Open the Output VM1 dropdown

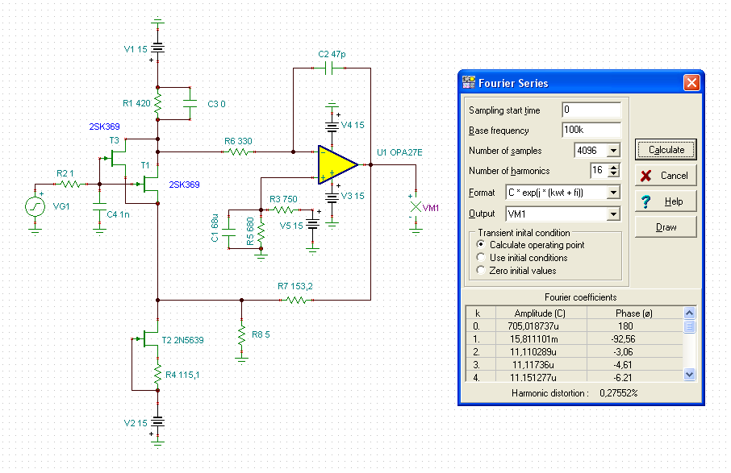pyautogui.click(x=613, y=214)
